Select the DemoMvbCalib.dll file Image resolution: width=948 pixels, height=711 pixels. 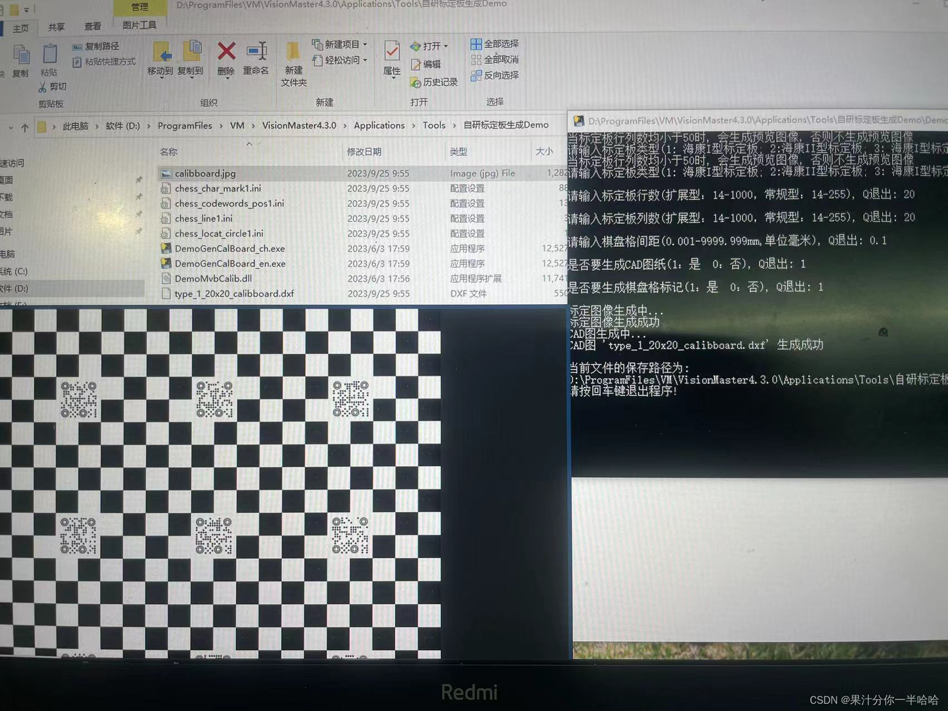213,279
